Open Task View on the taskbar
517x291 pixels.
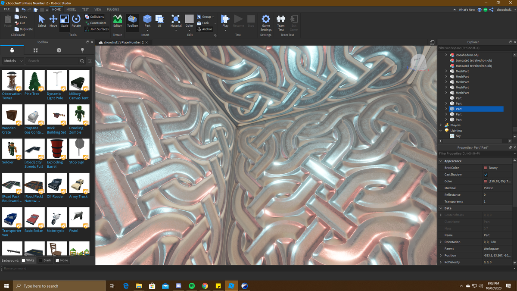point(112,286)
